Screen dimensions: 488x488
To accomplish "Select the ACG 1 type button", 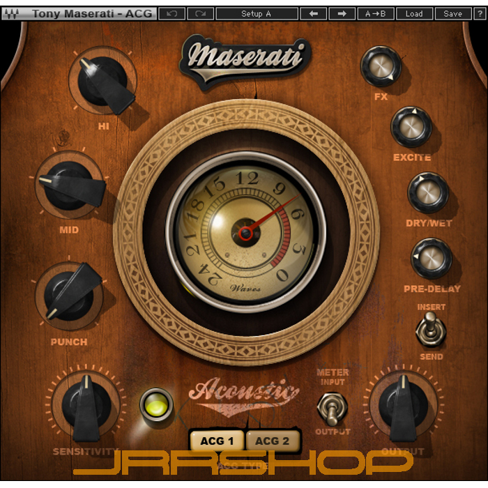I will click(217, 441).
